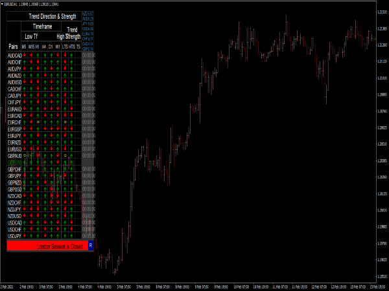Click the EURAUD HTS red down arrow
The width and height of the screenshot is (389, 291).
(x=71, y=109)
